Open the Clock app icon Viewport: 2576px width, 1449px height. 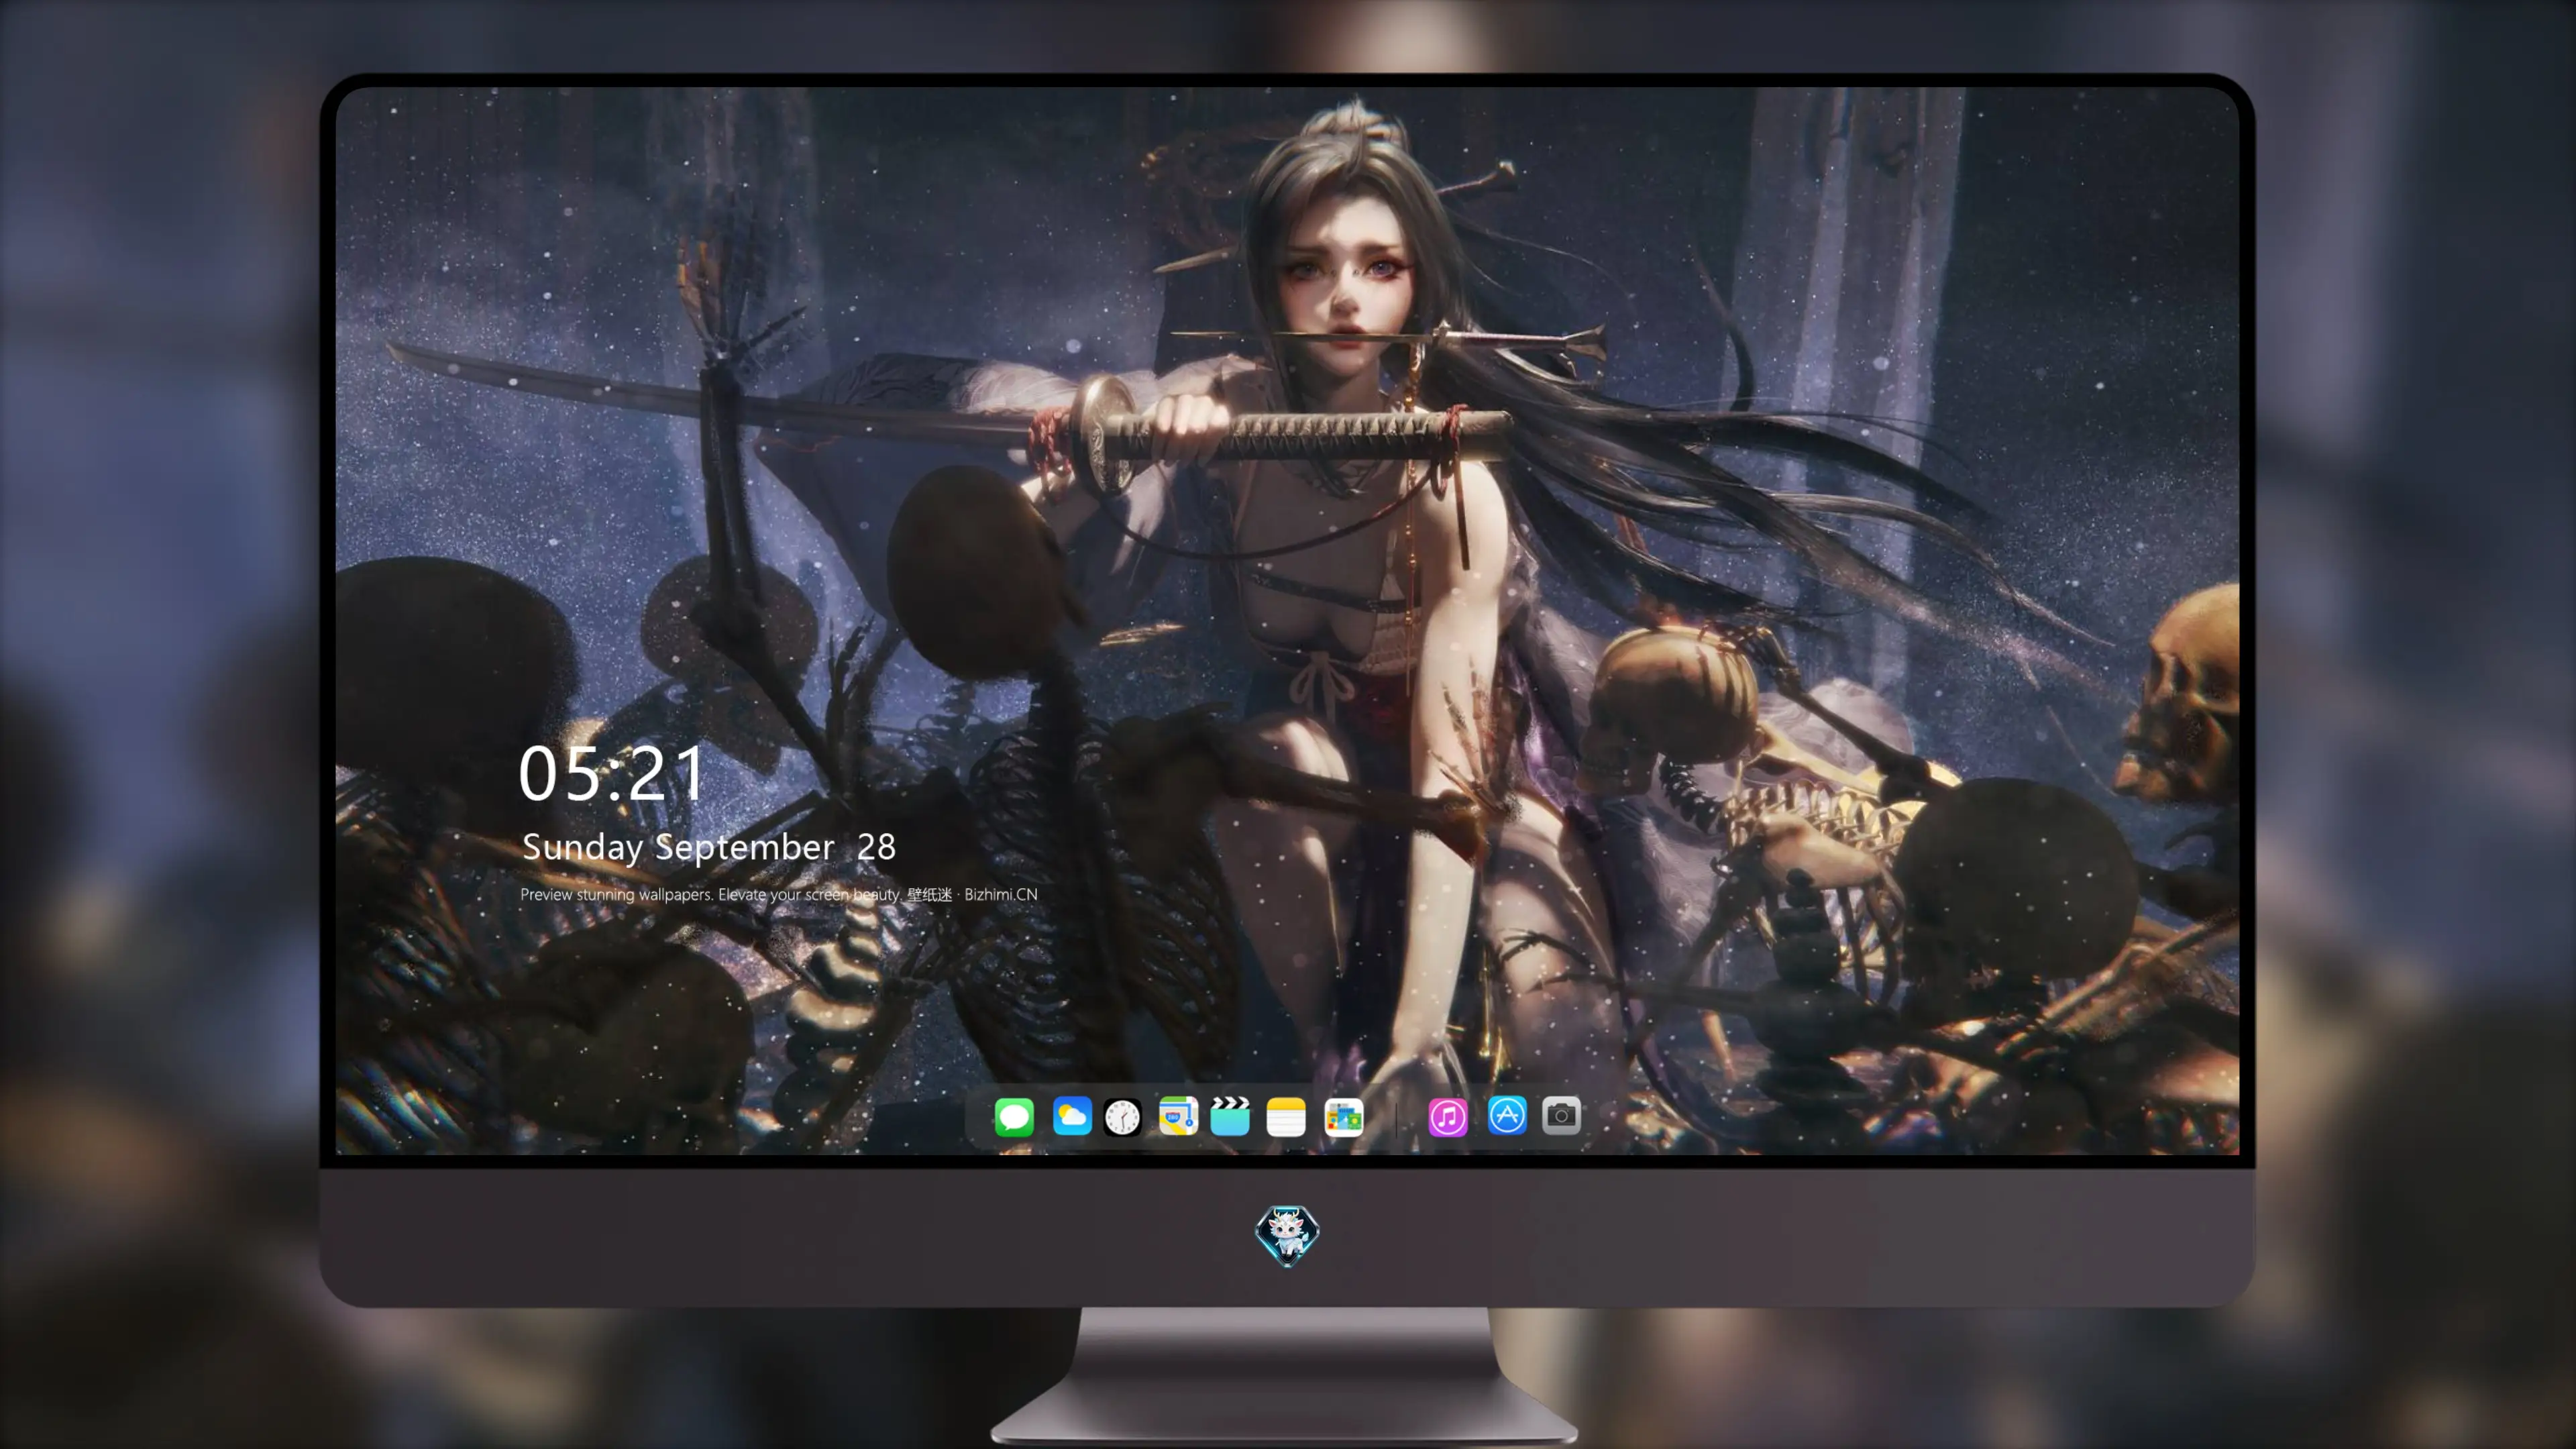pyautogui.click(x=1122, y=1117)
